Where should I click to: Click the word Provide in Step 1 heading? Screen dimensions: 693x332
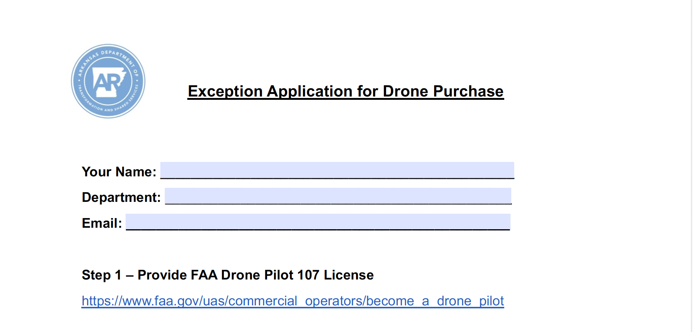coord(162,275)
